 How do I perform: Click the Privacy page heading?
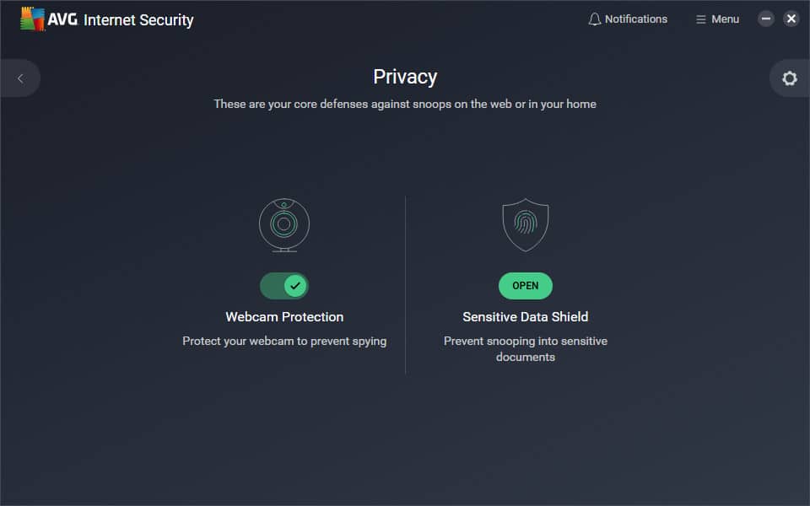(x=405, y=77)
